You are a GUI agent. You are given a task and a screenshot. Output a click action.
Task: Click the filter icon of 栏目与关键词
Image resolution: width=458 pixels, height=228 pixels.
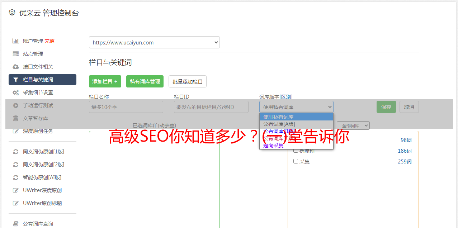[x=15, y=80]
